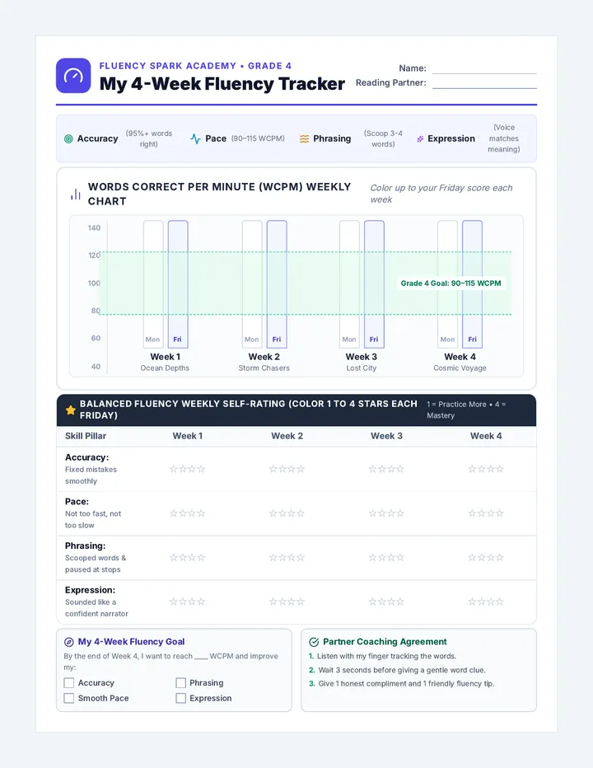
Task: Click 'Listen with my finger tracking' agreement item
Action: pyautogui.click(x=387, y=656)
